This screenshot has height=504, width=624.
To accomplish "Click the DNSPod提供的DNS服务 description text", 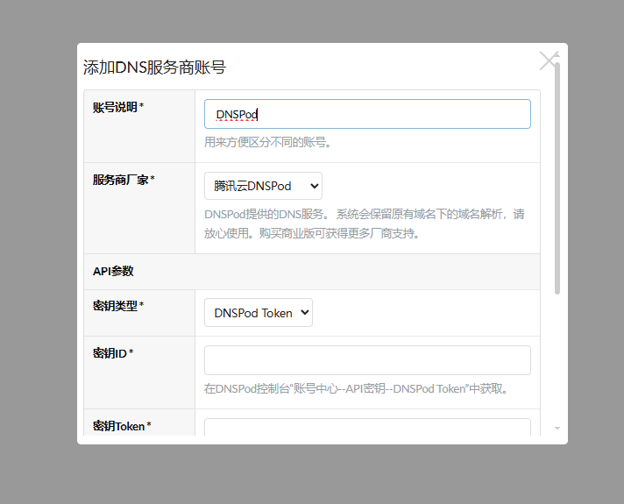I will (x=365, y=224).
